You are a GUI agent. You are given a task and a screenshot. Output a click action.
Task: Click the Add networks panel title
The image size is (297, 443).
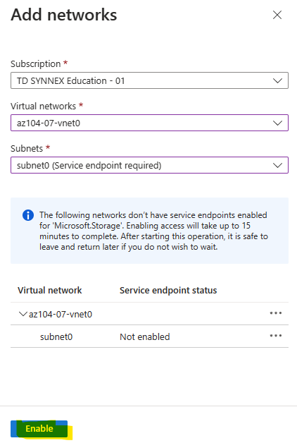pos(64,15)
